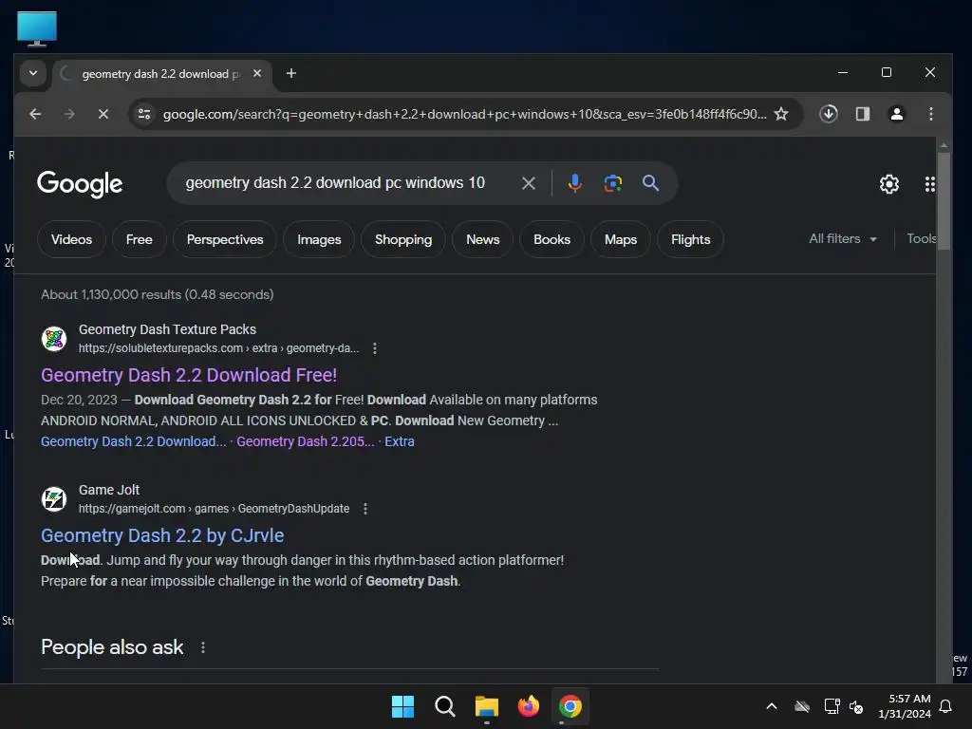Open Google apps grid
Viewport: 972px width, 729px height.
(929, 184)
